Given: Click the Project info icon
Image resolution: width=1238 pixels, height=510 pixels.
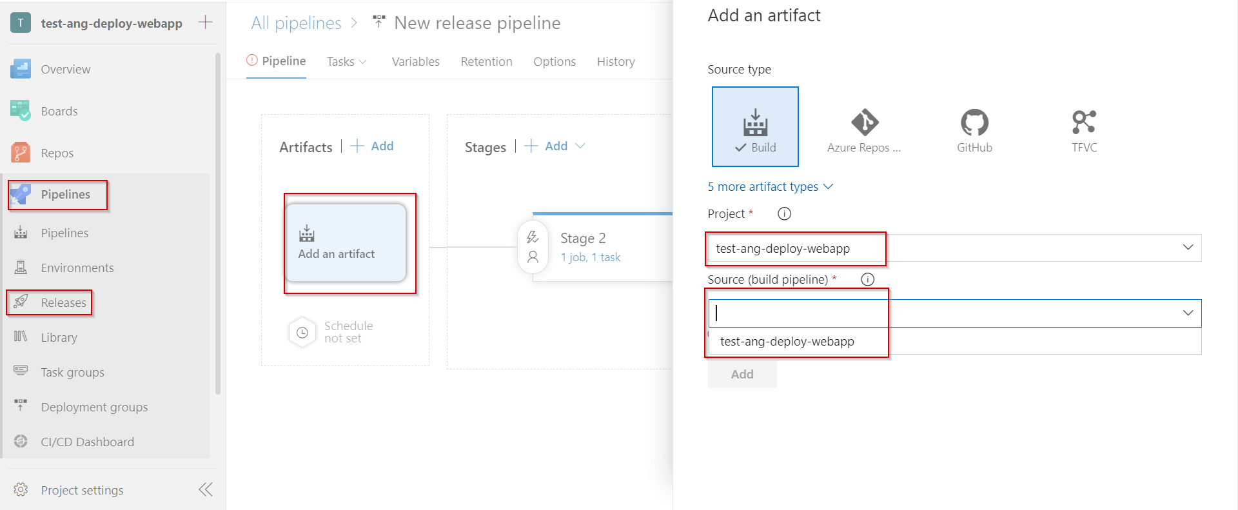Looking at the screenshot, I should click(x=784, y=213).
